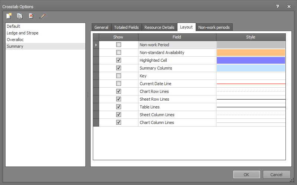Toggle the Current Date Line checkbox
Screen dimensions: 297x185
pos(118,84)
